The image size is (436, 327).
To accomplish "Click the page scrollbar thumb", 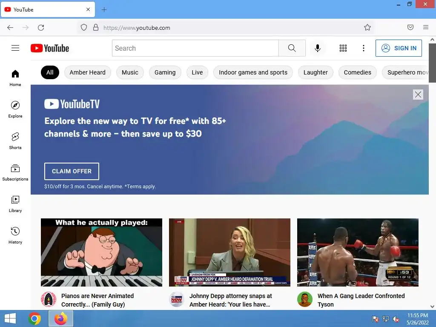I will click(432, 63).
